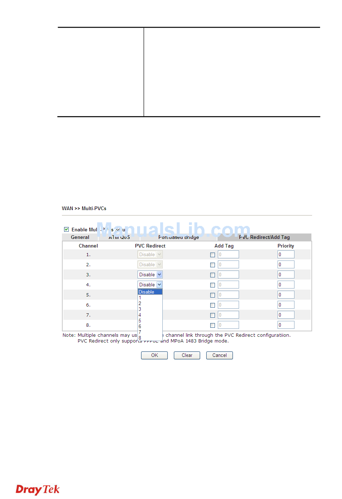
Task: Open the ATM QoS tab
Action: point(119,237)
